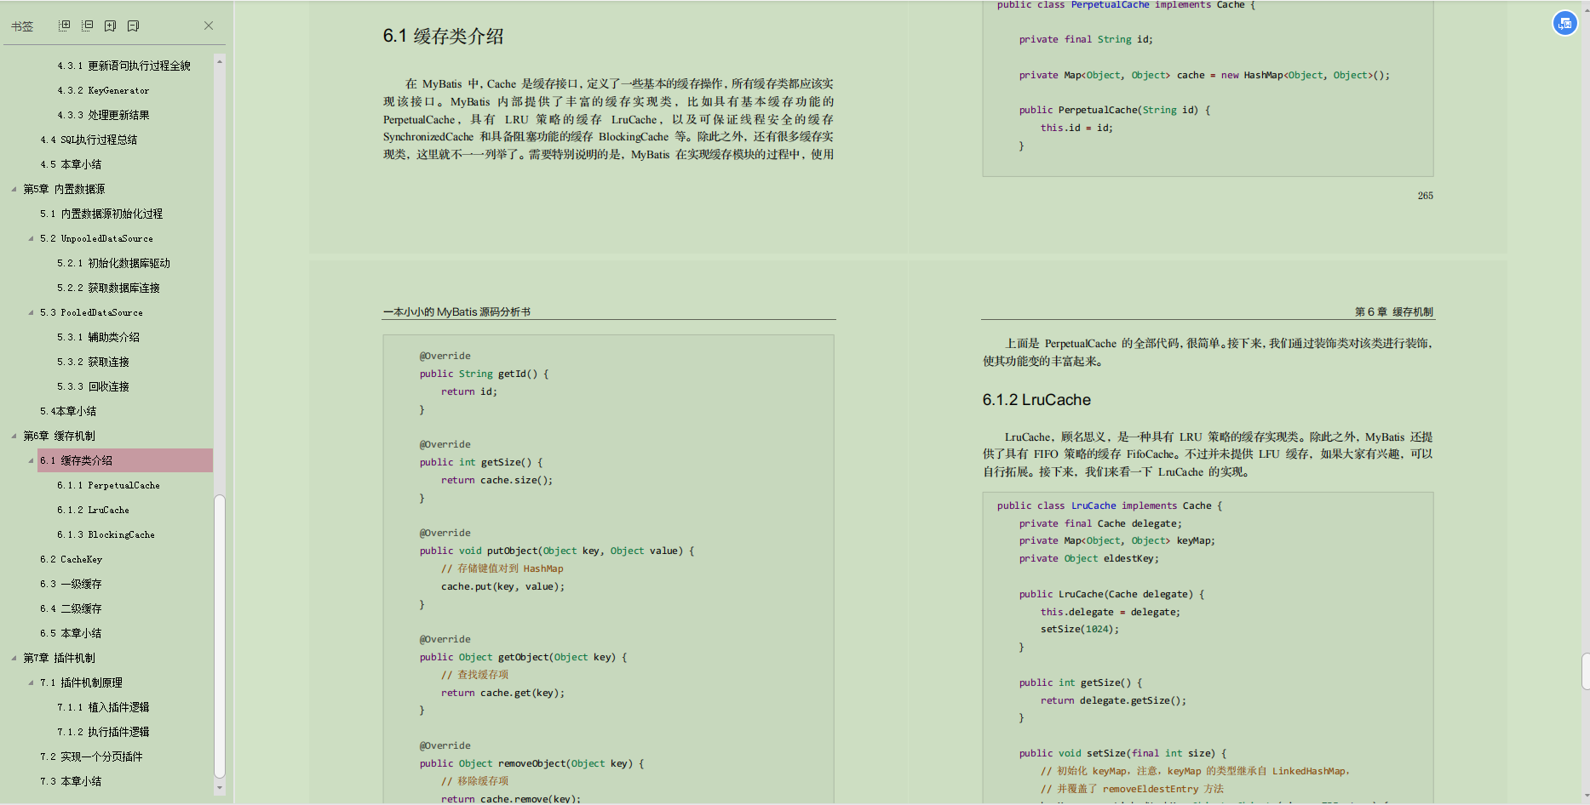Open bookmark 7.1 插件机制原理
1590x805 pixels.
click(x=81, y=682)
